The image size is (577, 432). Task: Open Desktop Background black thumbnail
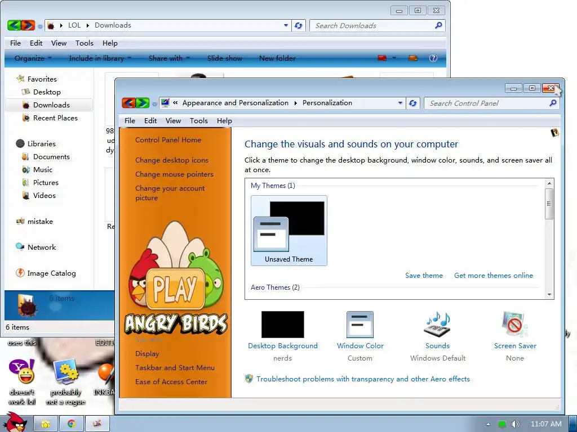(283, 325)
